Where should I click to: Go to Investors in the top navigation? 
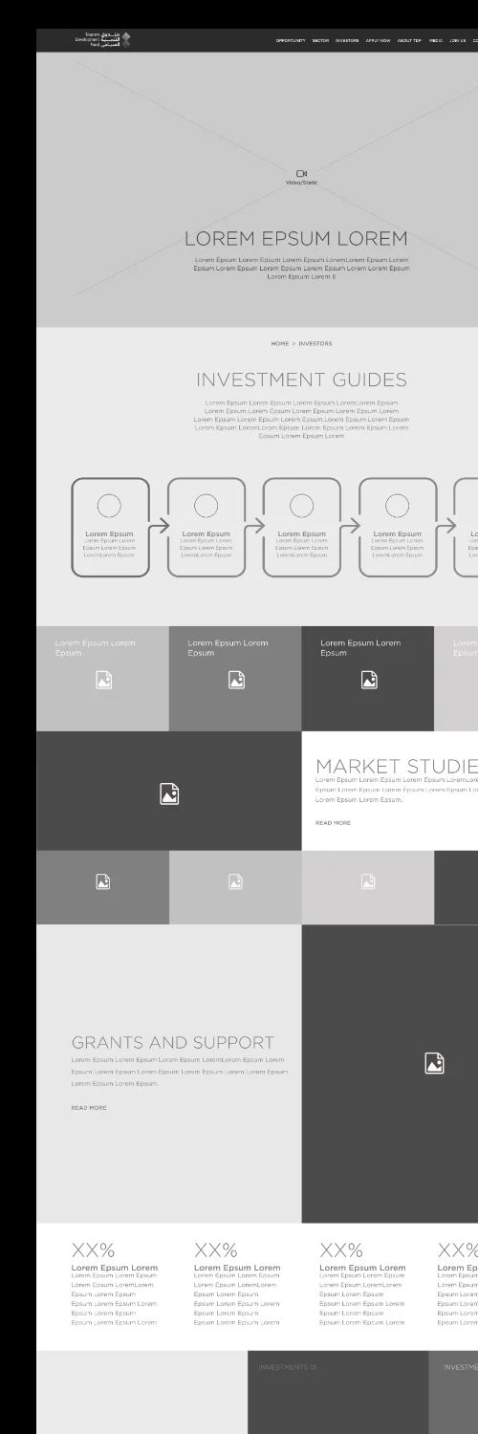pos(347,41)
